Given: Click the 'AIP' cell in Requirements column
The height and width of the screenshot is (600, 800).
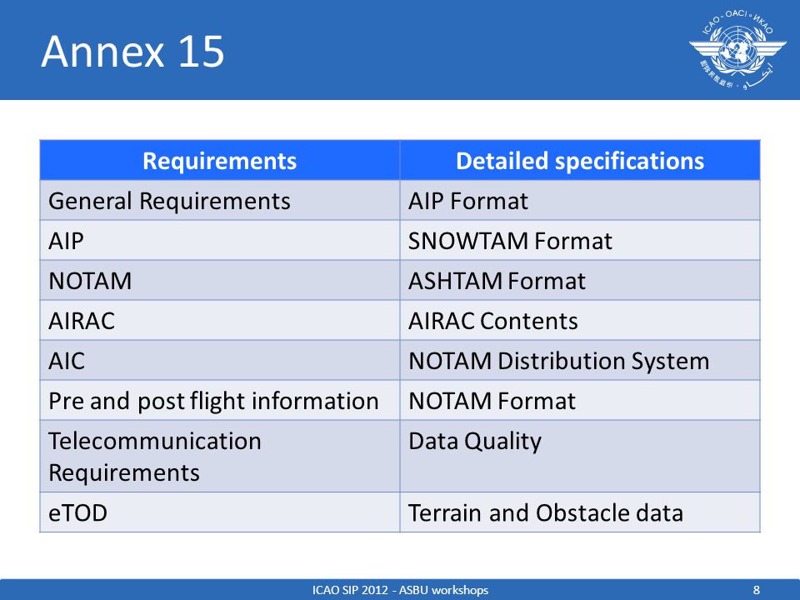Looking at the screenshot, I should [220, 240].
